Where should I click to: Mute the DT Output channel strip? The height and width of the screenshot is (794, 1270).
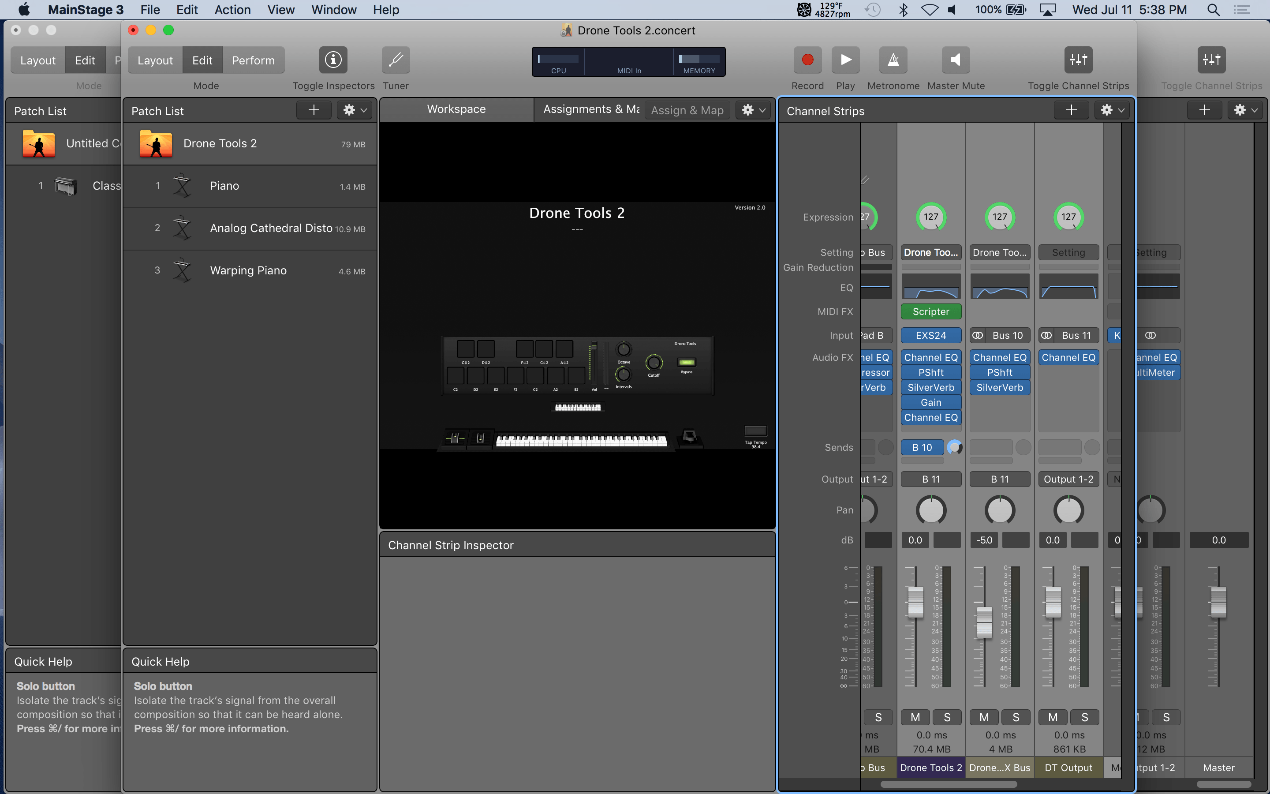[x=1053, y=717]
